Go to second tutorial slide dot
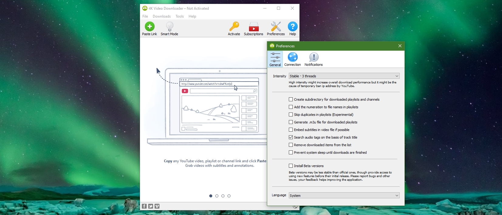 [x=217, y=196]
